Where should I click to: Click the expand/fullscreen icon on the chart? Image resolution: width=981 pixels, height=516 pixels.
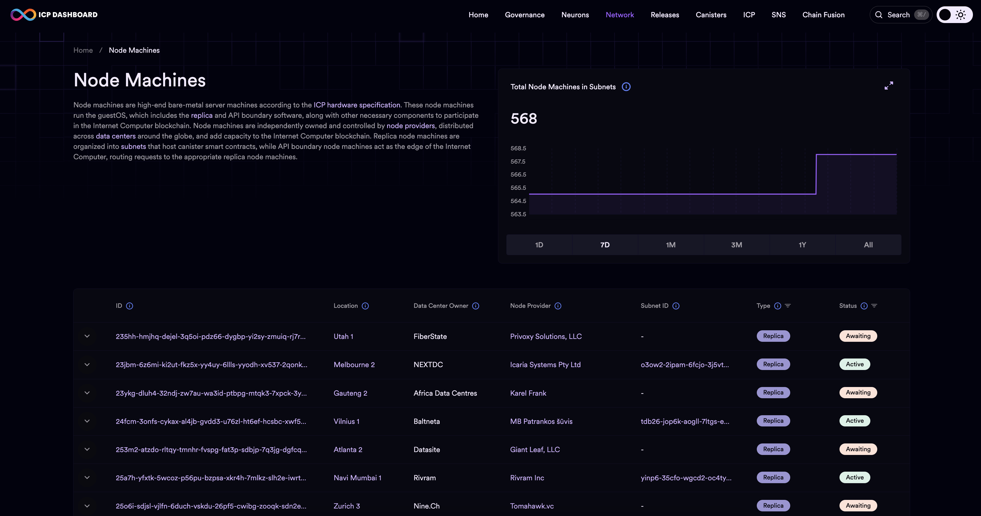click(889, 86)
